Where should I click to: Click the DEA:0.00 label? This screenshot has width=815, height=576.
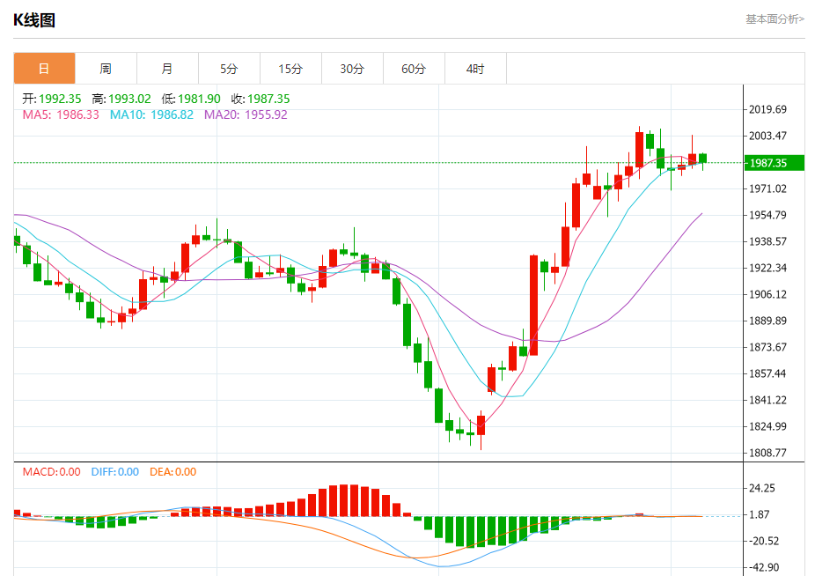coord(173,472)
